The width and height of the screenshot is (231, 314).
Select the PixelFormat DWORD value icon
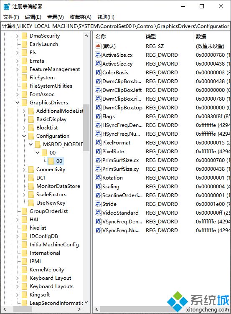(x=98, y=142)
